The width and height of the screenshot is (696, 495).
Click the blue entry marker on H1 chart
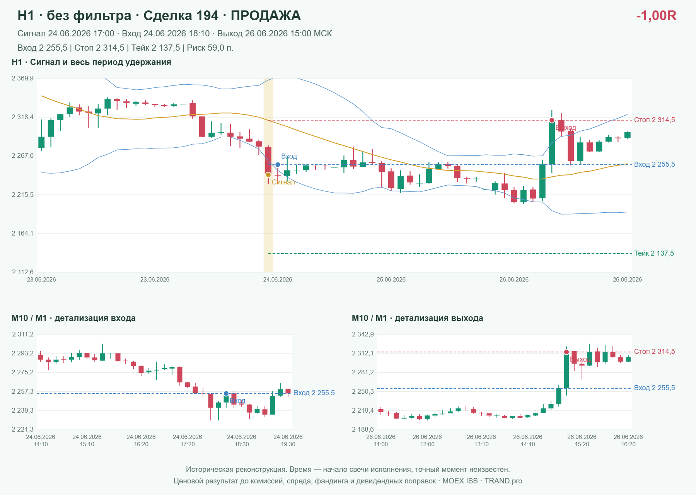tap(278, 165)
